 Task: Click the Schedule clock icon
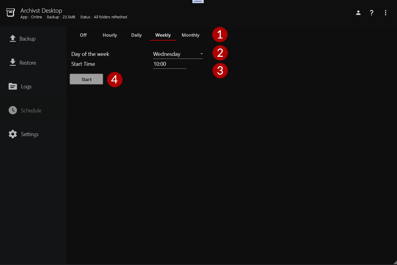tap(13, 110)
